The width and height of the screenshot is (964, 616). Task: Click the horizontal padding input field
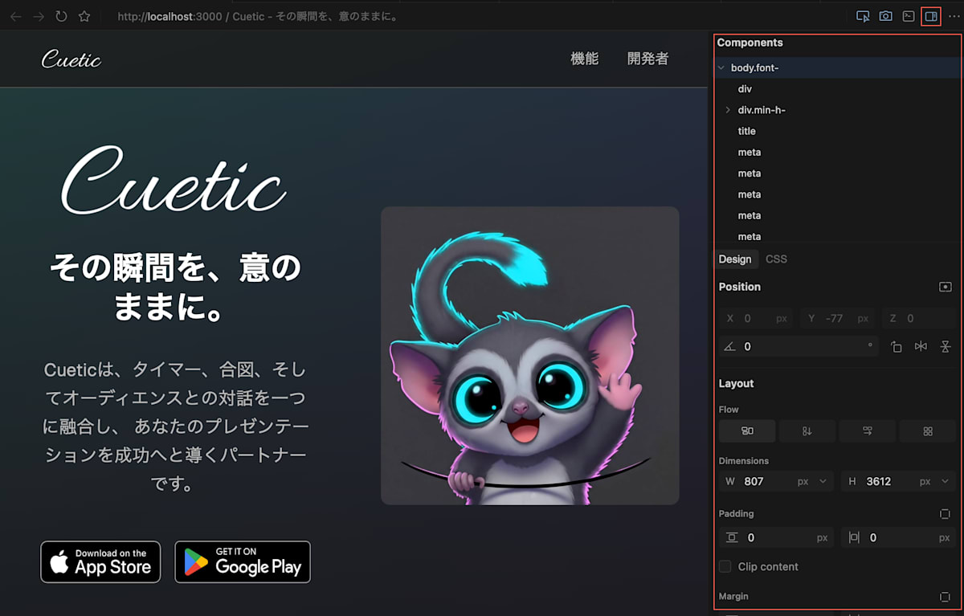pyautogui.click(x=898, y=538)
